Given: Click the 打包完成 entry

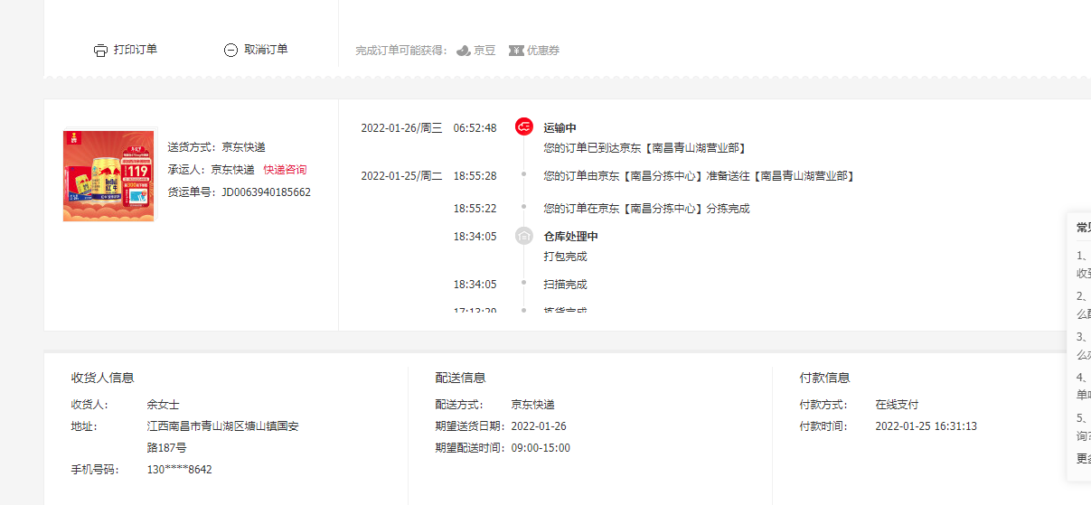Looking at the screenshot, I should pos(565,257).
